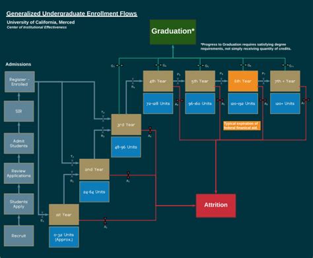Select the 5th Year box
This screenshot has width=313, height=258.
pos(200,81)
